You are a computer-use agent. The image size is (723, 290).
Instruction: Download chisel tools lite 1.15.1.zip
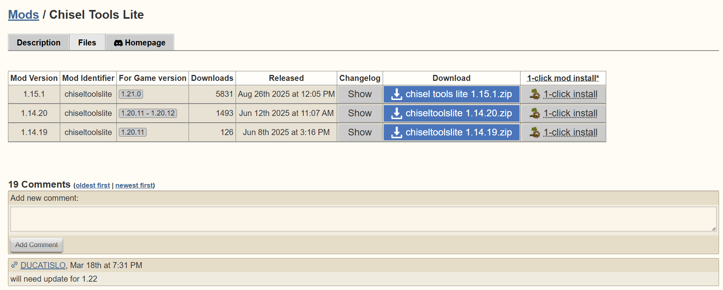pos(452,94)
